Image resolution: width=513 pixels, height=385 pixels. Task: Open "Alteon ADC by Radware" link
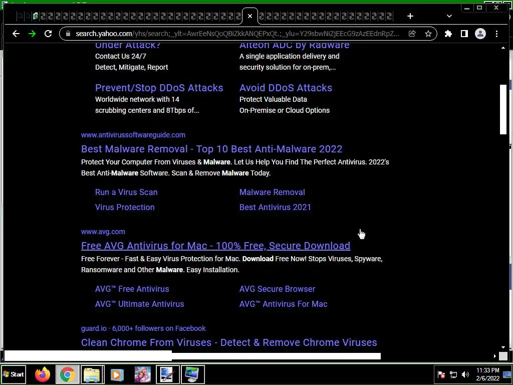click(x=294, y=45)
